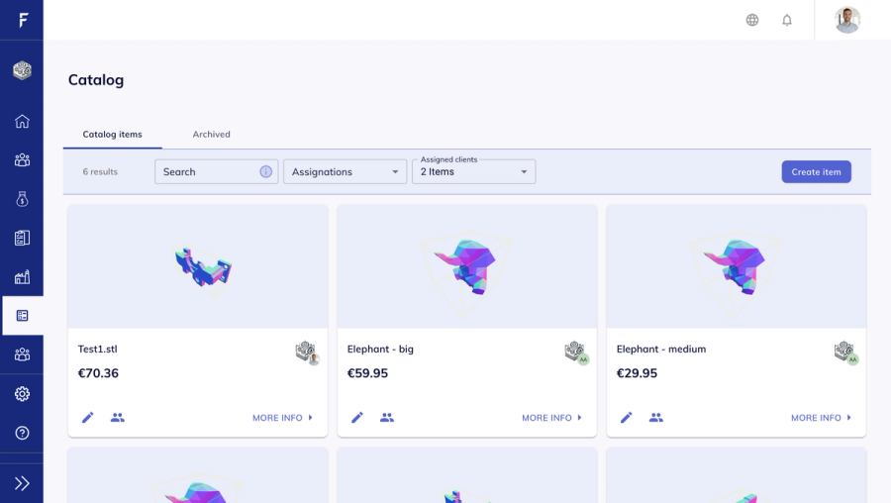Open the money bag icon in sidebar
This screenshot has height=503, width=891.
[22, 199]
